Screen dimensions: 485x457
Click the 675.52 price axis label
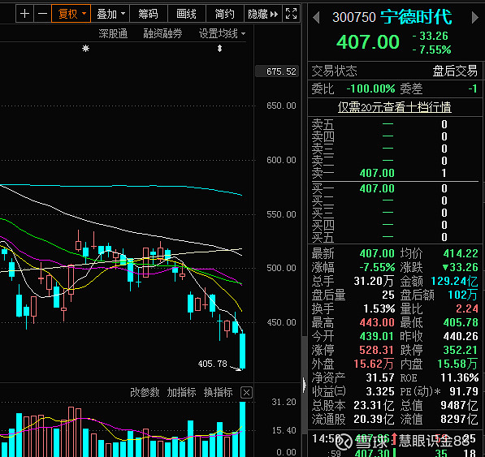tap(277, 71)
